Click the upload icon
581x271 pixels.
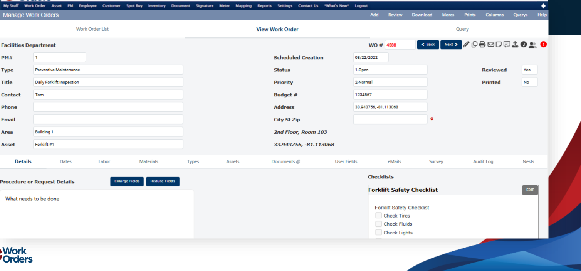coord(515,45)
